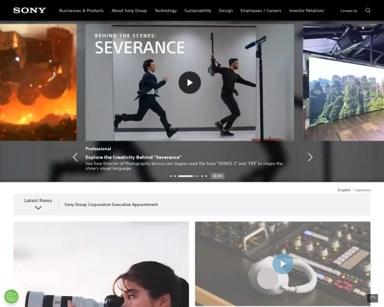The height and width of the screenshot is (307, 384).
Task: Open Businesses & Products menu
Action: 81,10
